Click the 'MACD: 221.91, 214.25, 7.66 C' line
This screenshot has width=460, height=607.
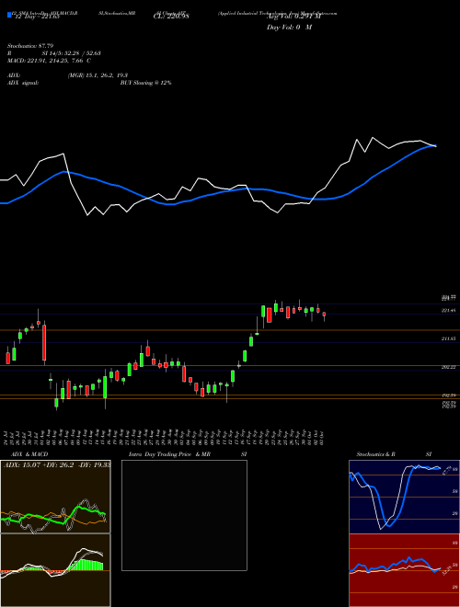tap(49, 61)
